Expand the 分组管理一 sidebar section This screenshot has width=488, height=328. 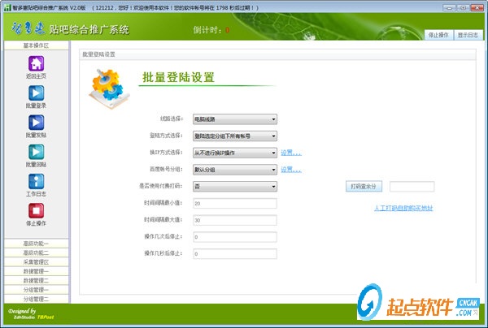(x=36, y=290)
